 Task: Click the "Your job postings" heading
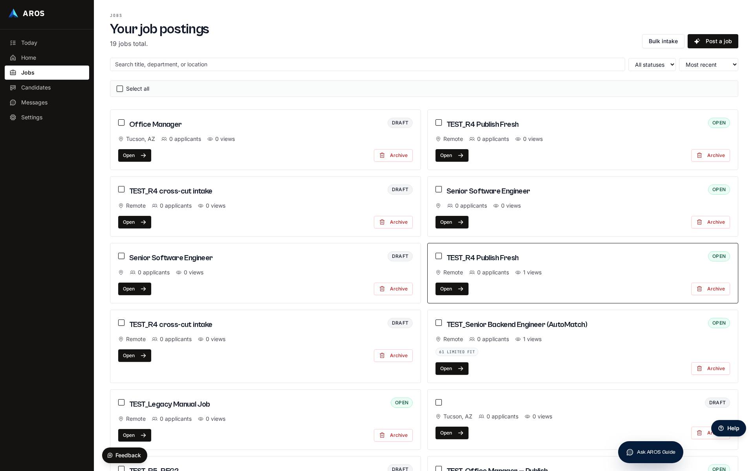[x=159, y=29]
